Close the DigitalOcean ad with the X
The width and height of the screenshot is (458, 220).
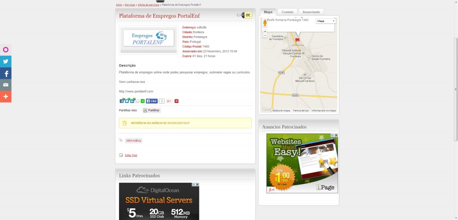(197, 185)
